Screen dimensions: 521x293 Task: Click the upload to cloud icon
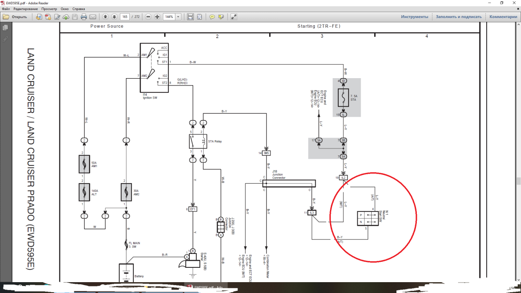66,16
